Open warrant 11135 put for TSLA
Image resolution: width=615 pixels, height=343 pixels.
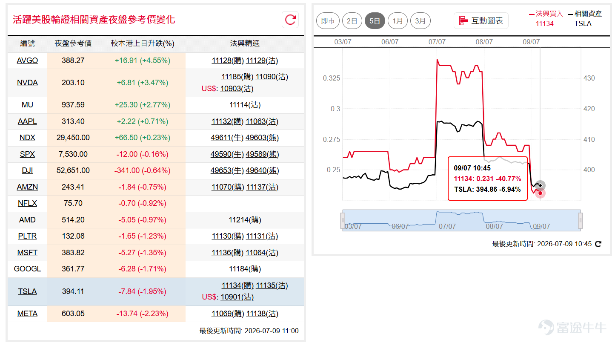pos(272,285)
